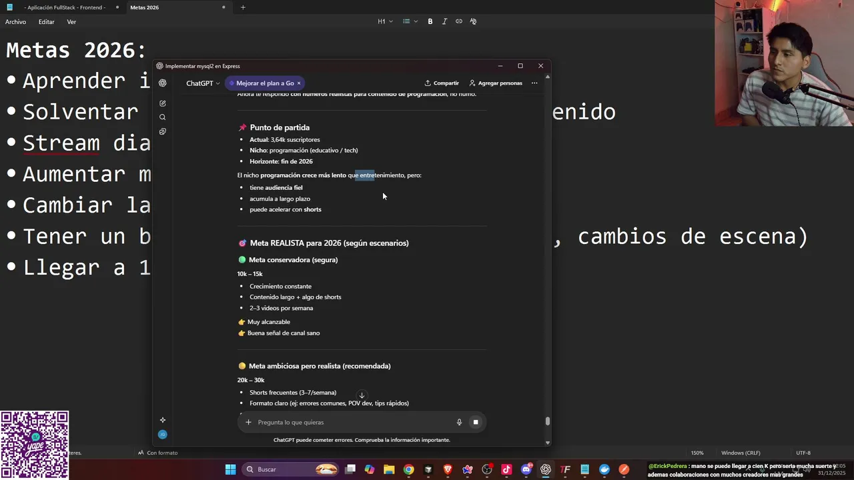854x480 pixels.
Task: Open the Ver menu
Action: point(71,22)
